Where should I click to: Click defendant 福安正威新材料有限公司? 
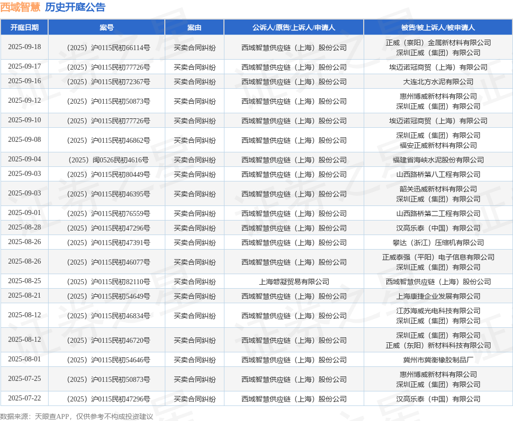(438, 145)
